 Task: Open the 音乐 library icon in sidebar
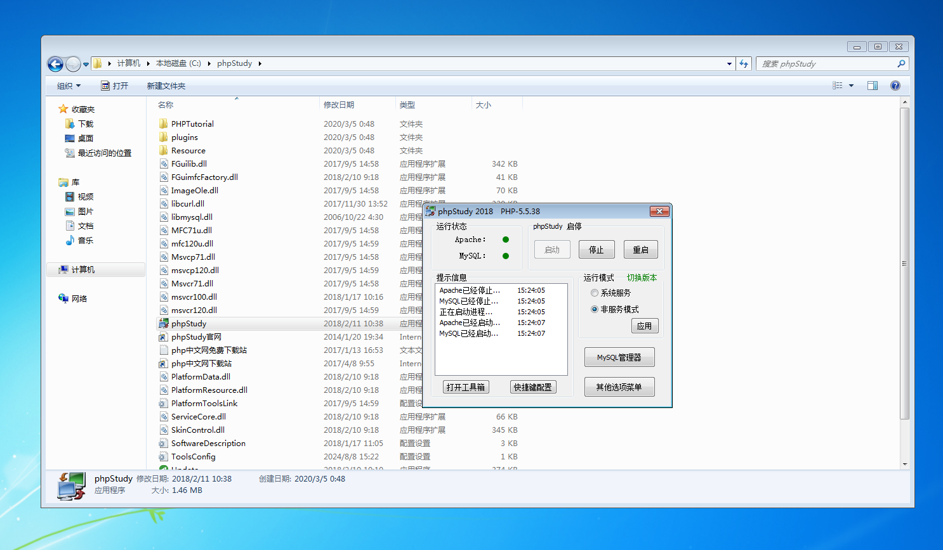(70, 241)
